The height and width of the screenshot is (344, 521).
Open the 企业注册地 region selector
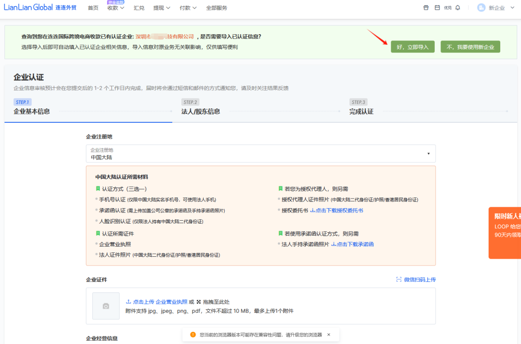tap(260, 154)
